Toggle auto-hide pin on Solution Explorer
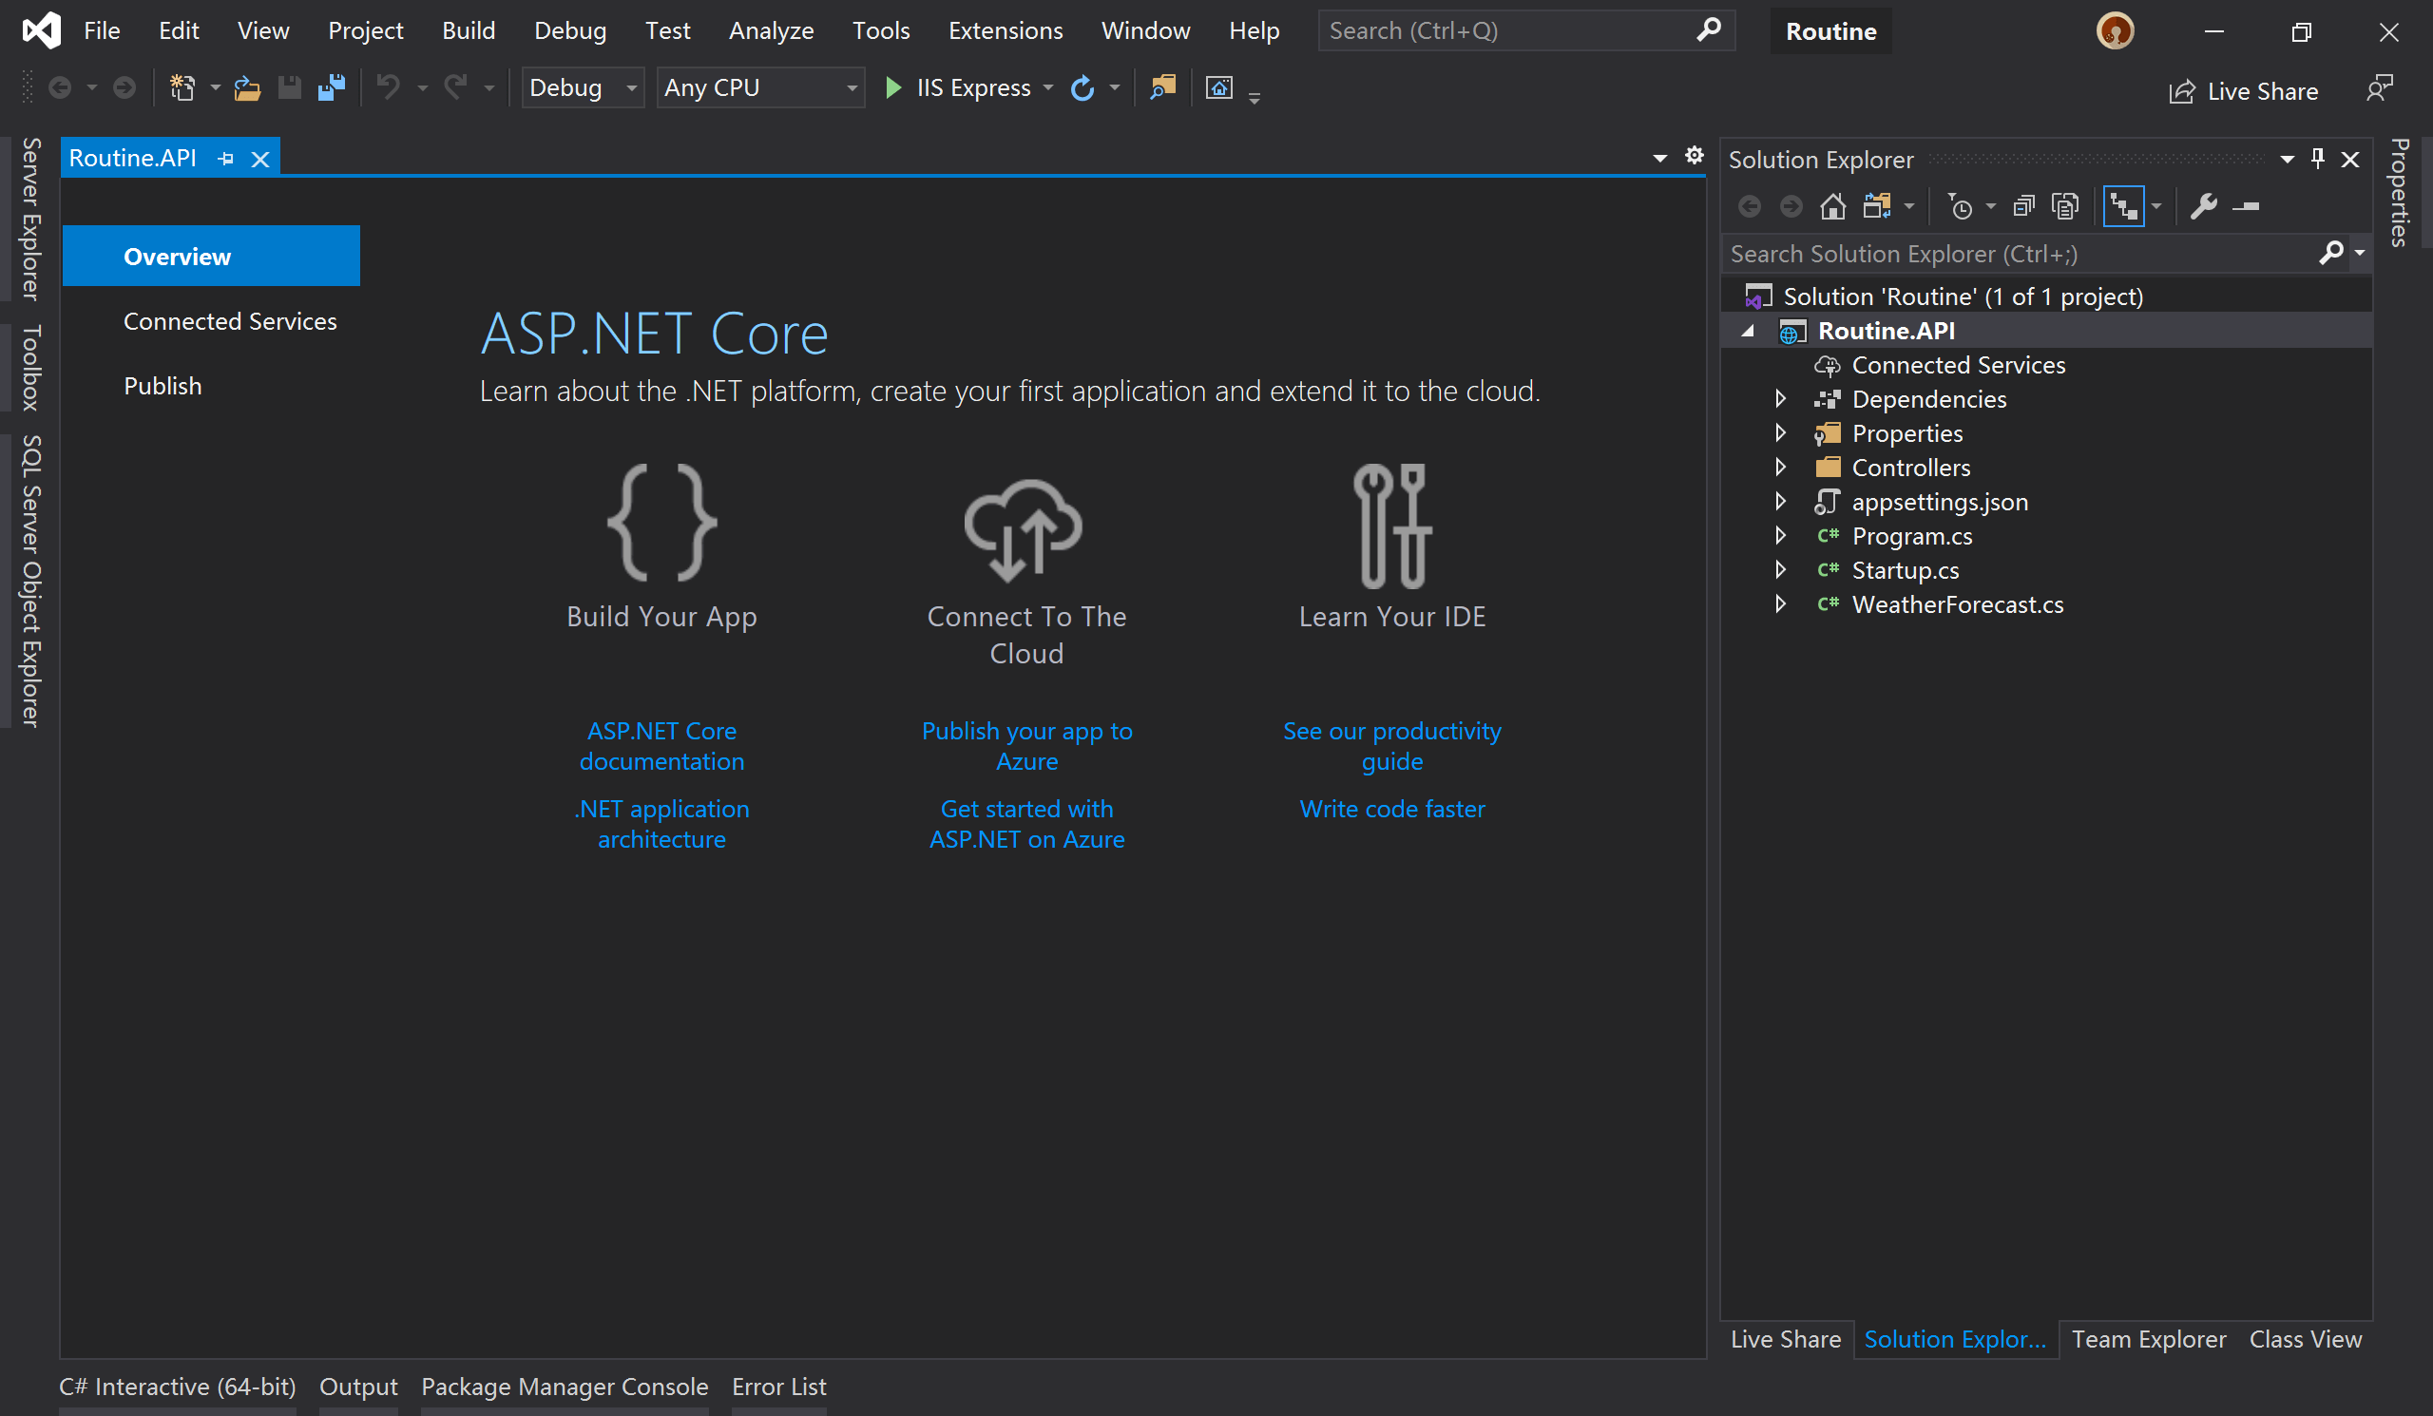 point(2317,160)
